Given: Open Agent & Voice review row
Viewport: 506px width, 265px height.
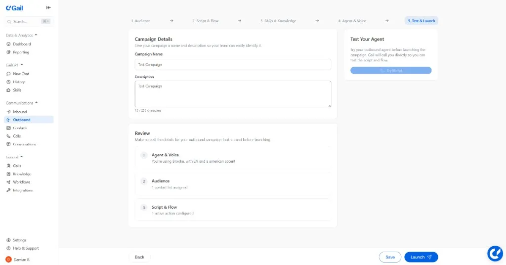Looking at the screenshot, I should [x=233, y=158].
